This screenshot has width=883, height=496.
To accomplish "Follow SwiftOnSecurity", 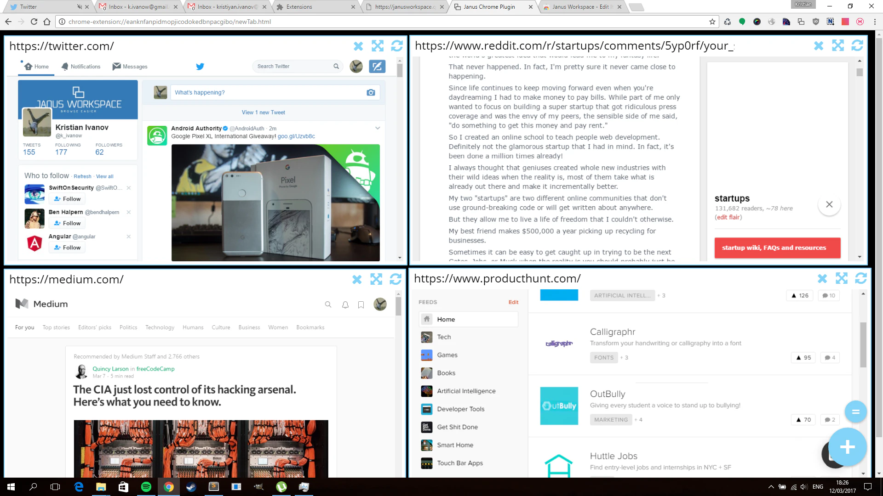I will click(67, 198).
